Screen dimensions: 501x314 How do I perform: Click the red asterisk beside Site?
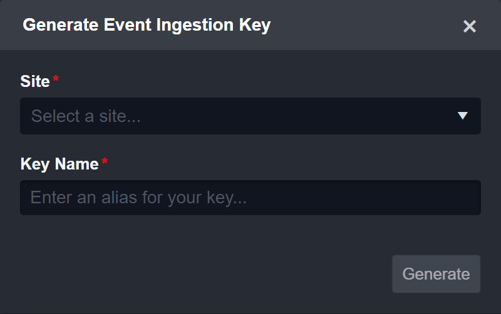point(56,79)
